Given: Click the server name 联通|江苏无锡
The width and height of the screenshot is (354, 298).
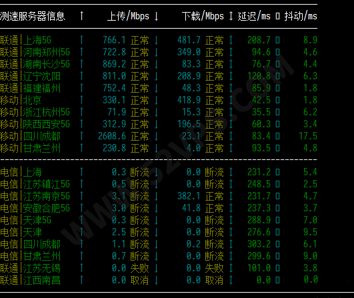Looking at the screenshot, I should pyautogui.click(x=30, y=268).
